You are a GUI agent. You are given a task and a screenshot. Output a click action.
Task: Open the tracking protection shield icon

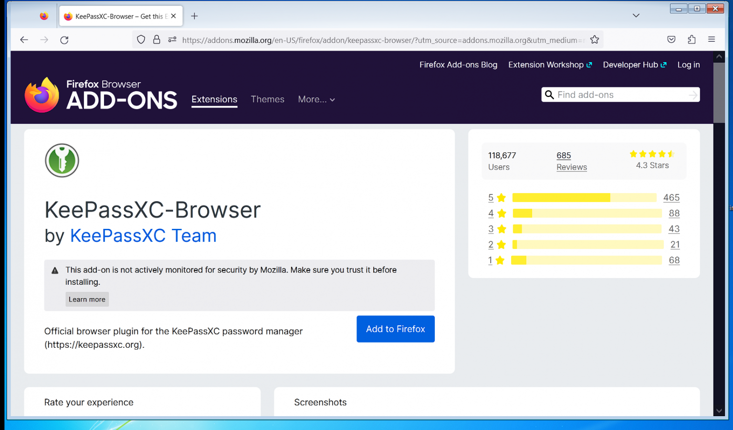coord(141,39)
